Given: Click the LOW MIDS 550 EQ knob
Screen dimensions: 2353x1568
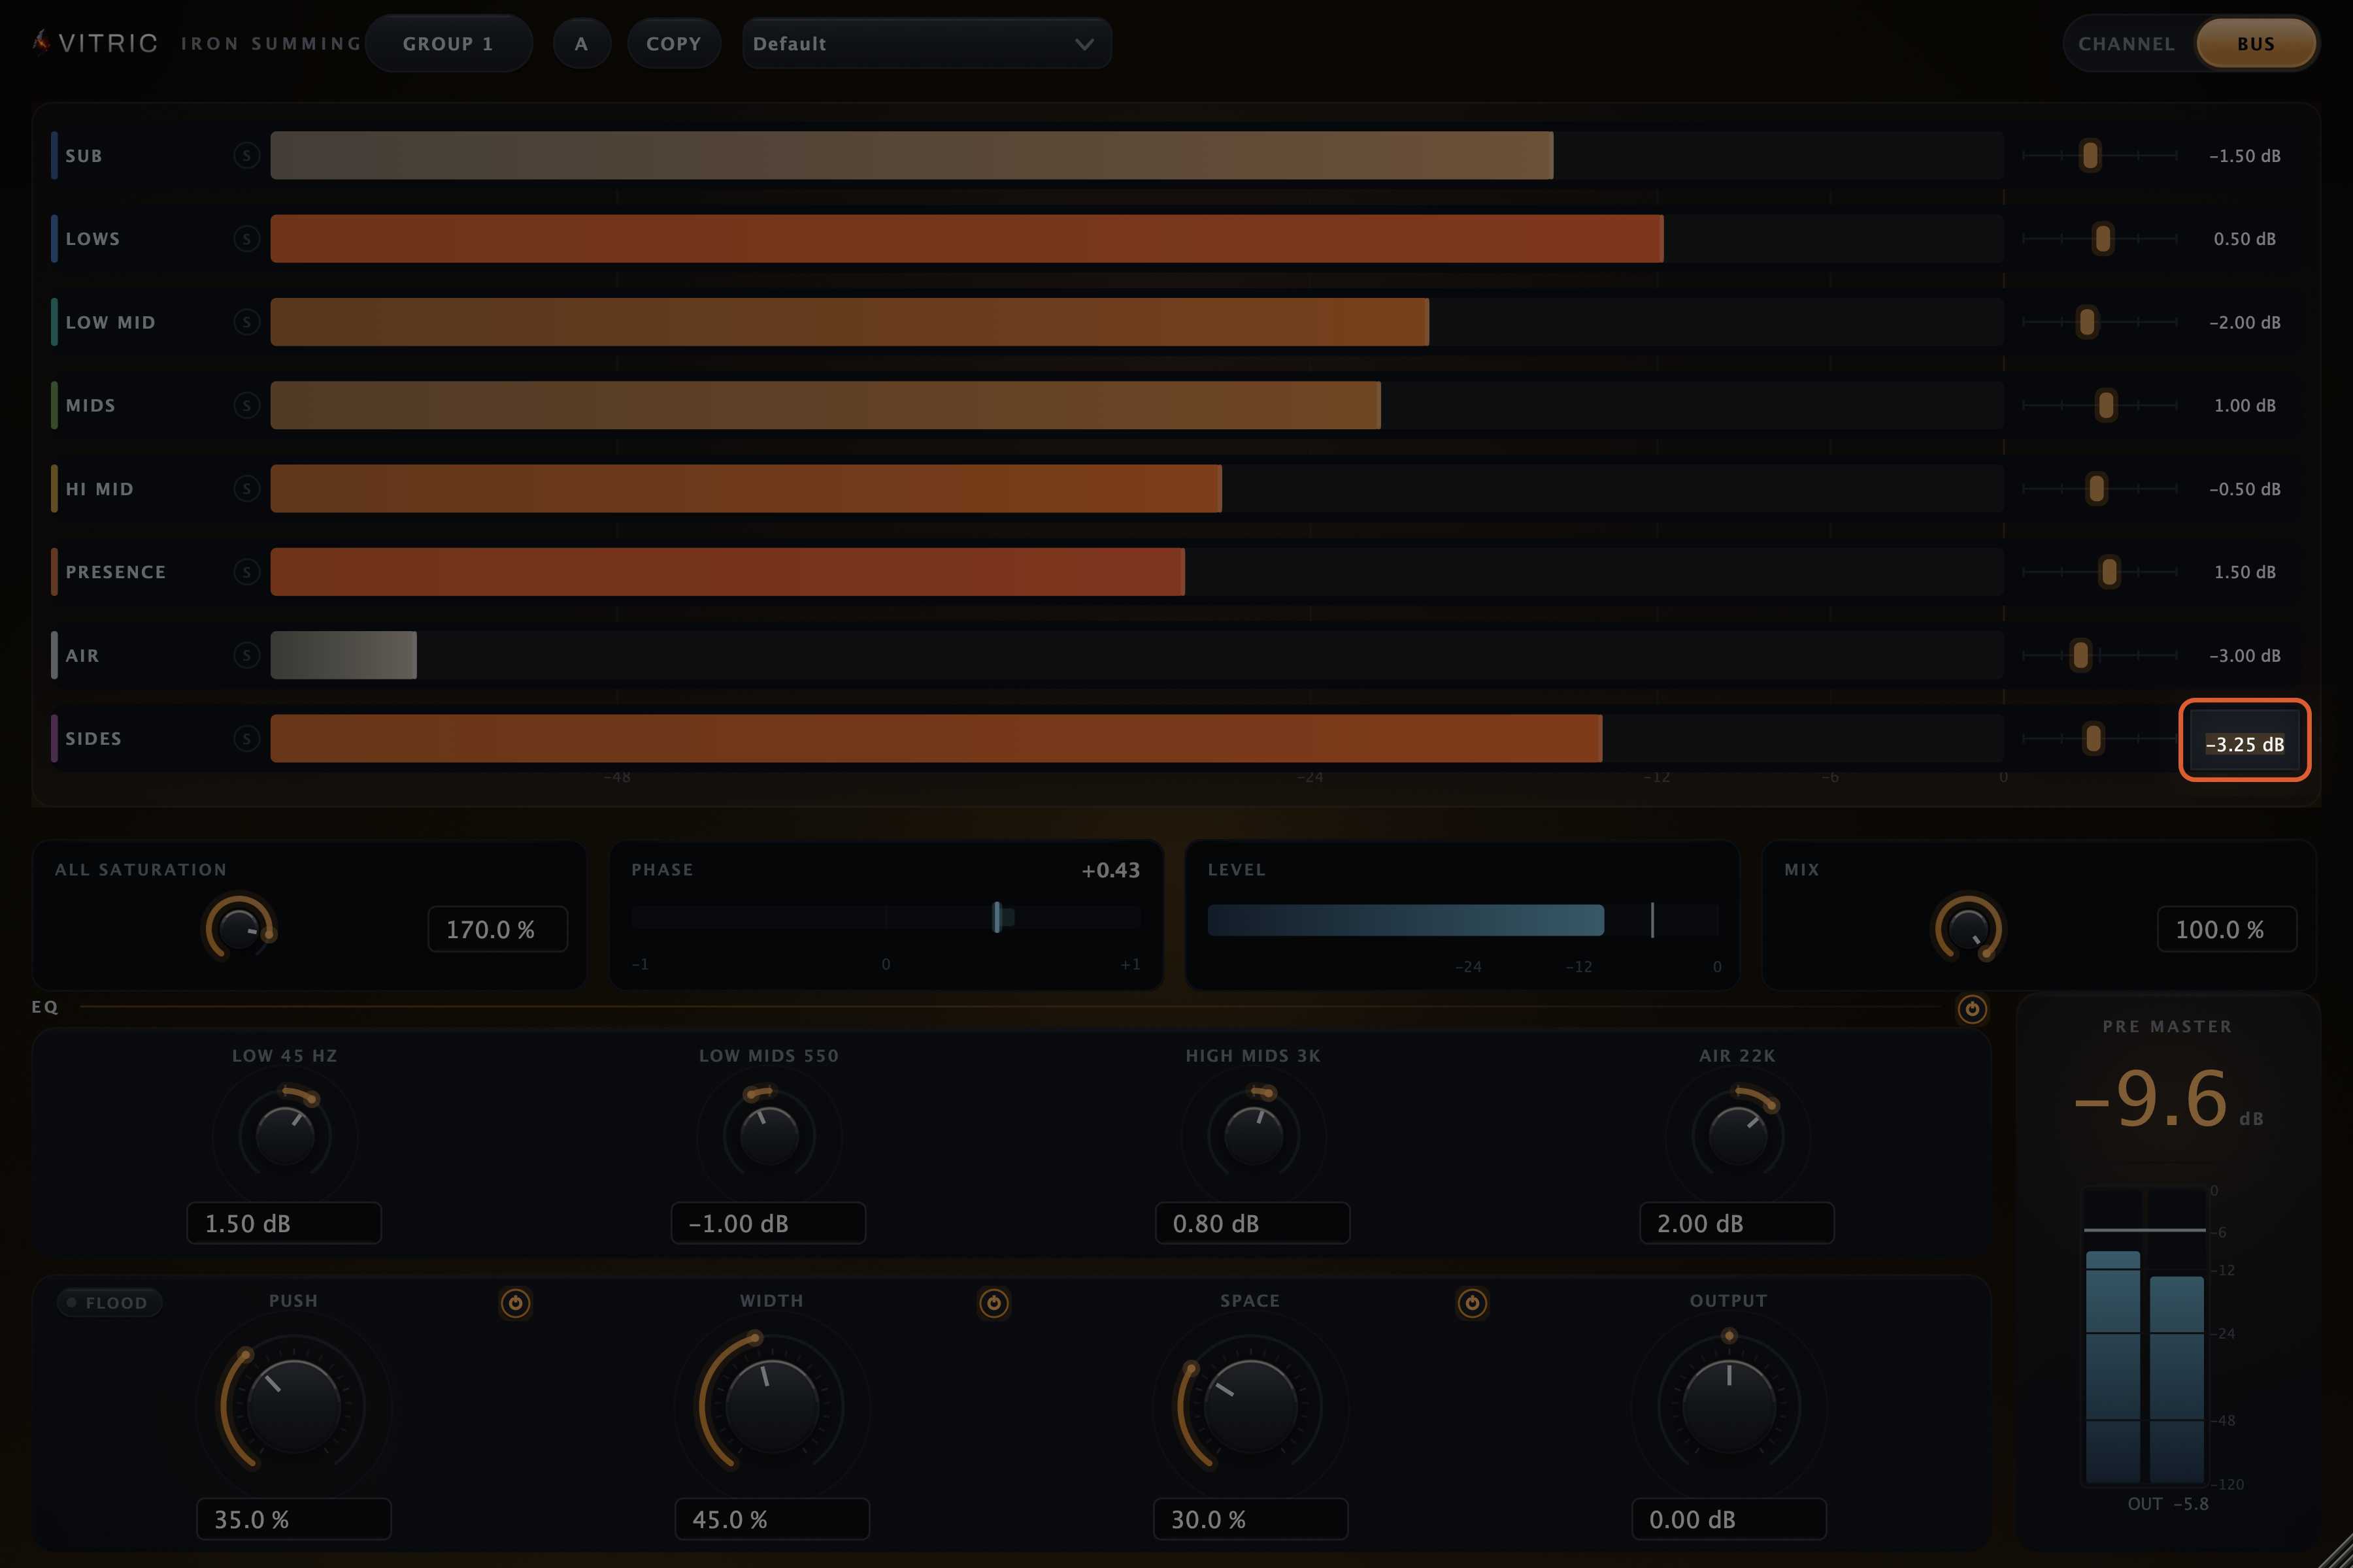Looking at the screenshot, I should 769,1136.
